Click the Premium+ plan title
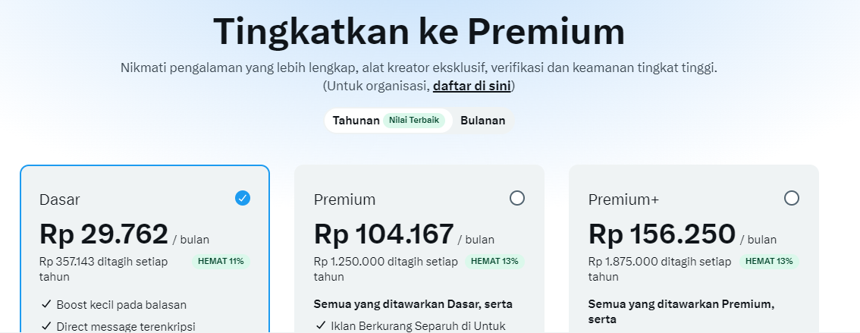 [623, 199]
